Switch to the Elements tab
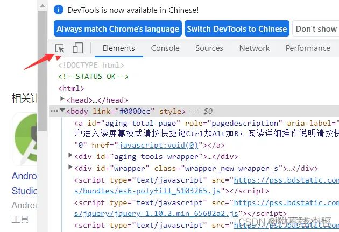Image resolution: width=339 pixels, height=232 pixels. point(119,48)
